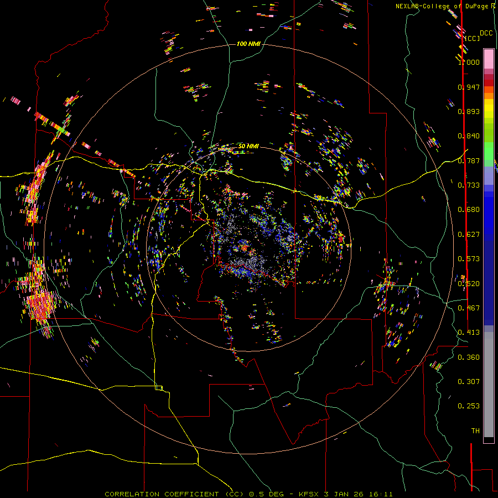Select the dark navy color scale segment

click(x=489, y=283)
